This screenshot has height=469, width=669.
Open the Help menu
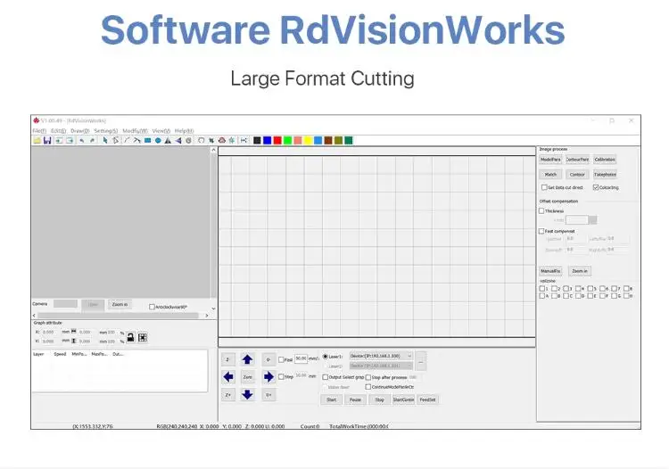tap(185, 131)
